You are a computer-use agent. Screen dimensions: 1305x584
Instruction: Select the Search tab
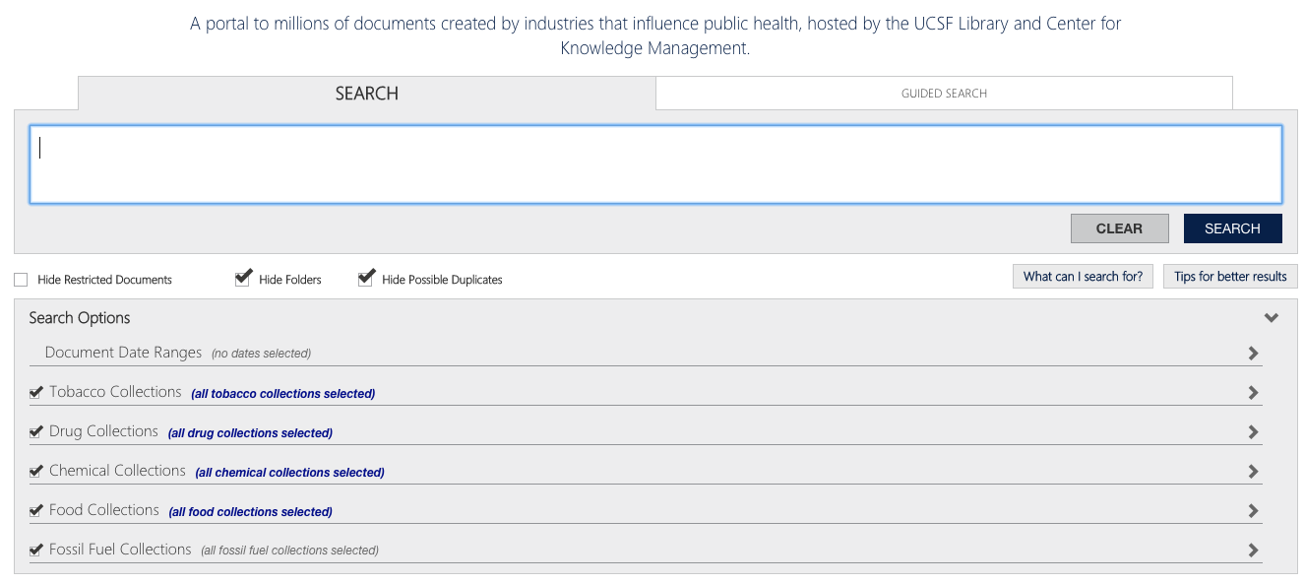click(x=367, y=94)
